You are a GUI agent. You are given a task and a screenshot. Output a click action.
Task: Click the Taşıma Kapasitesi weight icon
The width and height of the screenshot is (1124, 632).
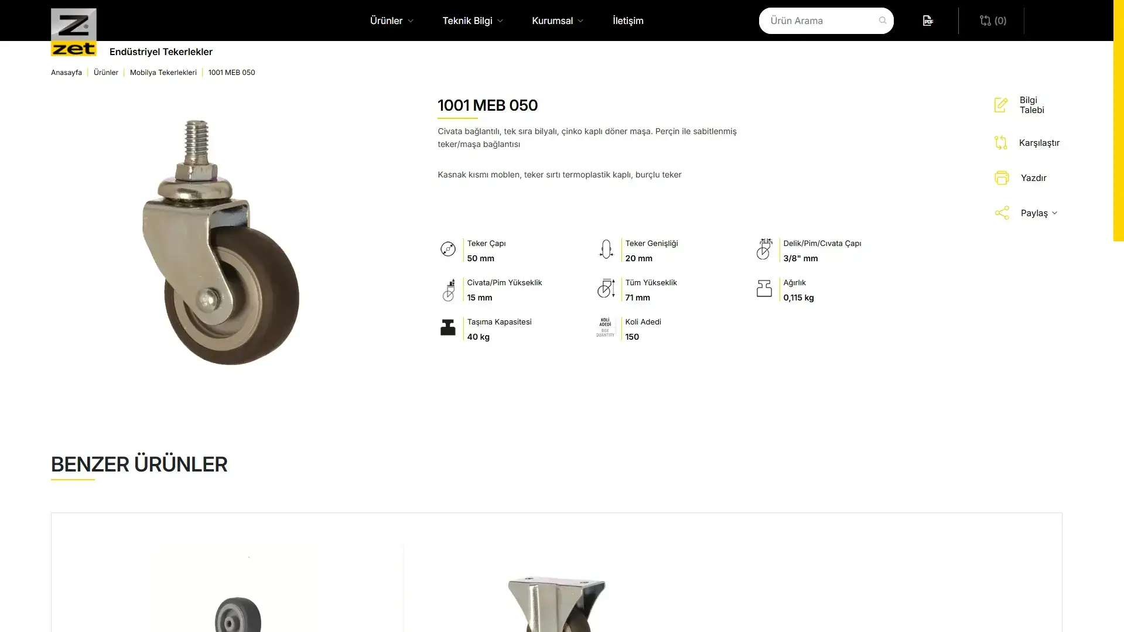[448, 327]
